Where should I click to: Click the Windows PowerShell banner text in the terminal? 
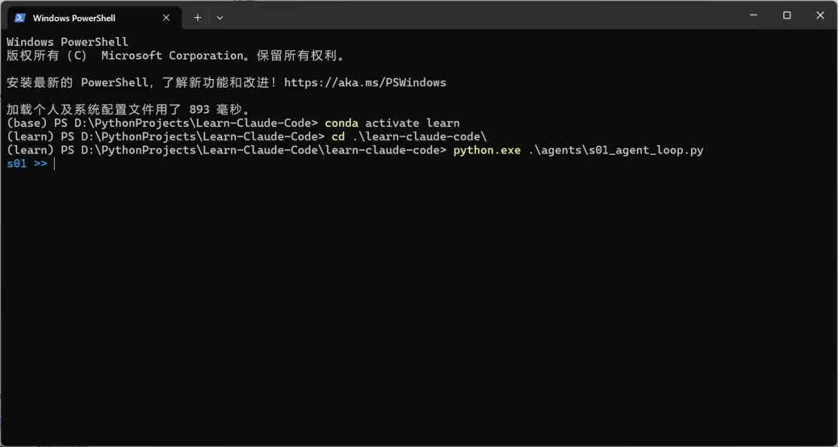point(68,42)
